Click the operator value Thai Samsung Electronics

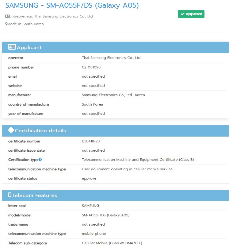(x=111, y=58)
